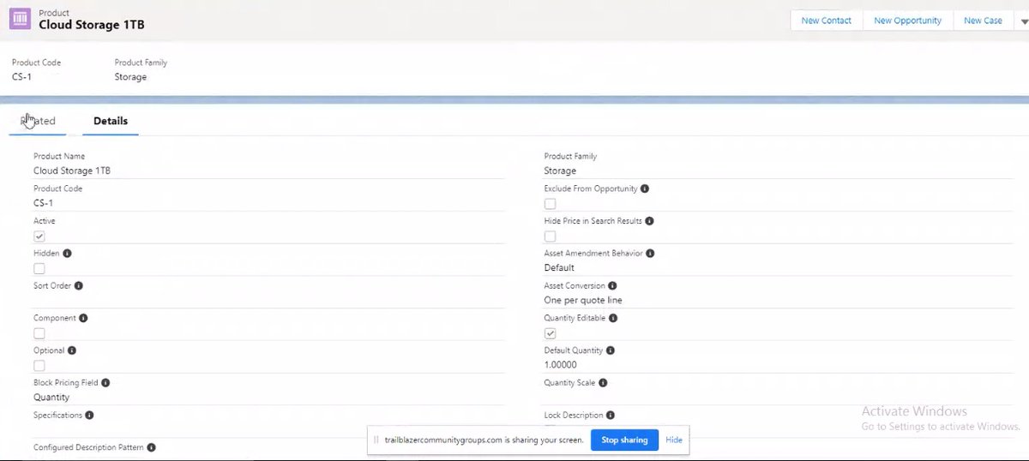Click info icon for Configured Description Pattern
Screen dimensions: 1029x461
coord(151,447)
